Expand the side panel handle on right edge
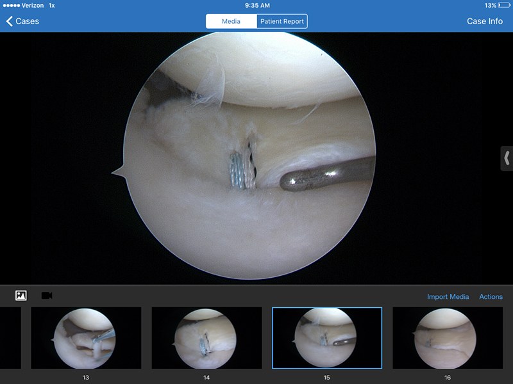Screen dimensions: 513x384 click(x=507, y=158)
